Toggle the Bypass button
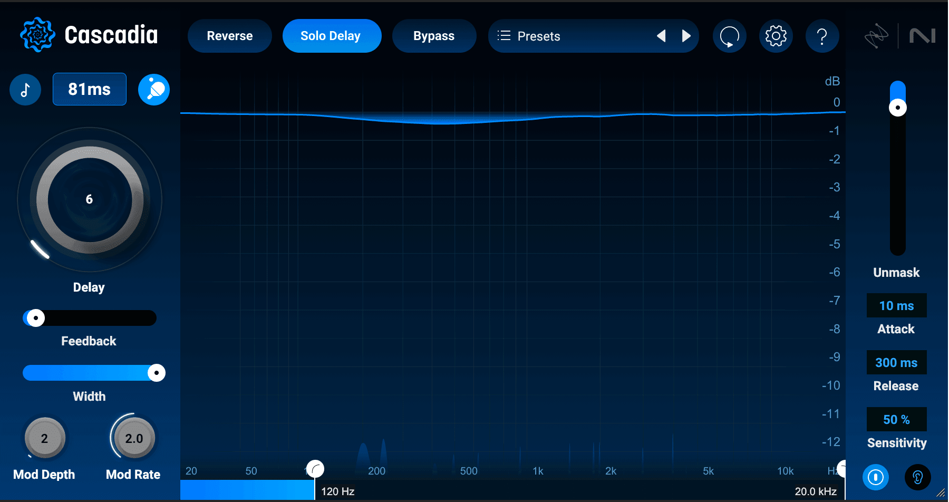Screen dimensions: 949x502 pos(434,36)
